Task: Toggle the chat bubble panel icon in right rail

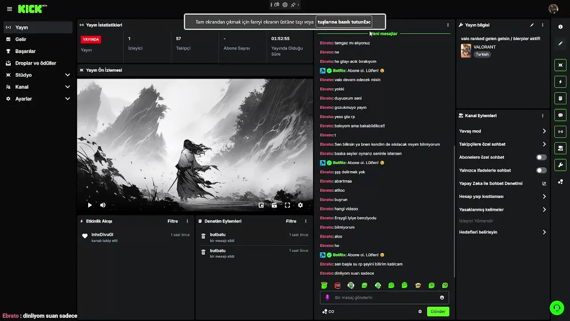Action: tap(561, 115)
